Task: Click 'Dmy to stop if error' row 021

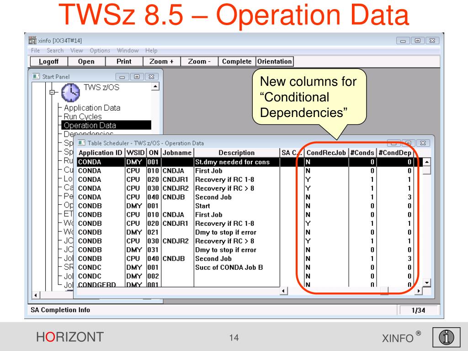Action: point(226,232)
